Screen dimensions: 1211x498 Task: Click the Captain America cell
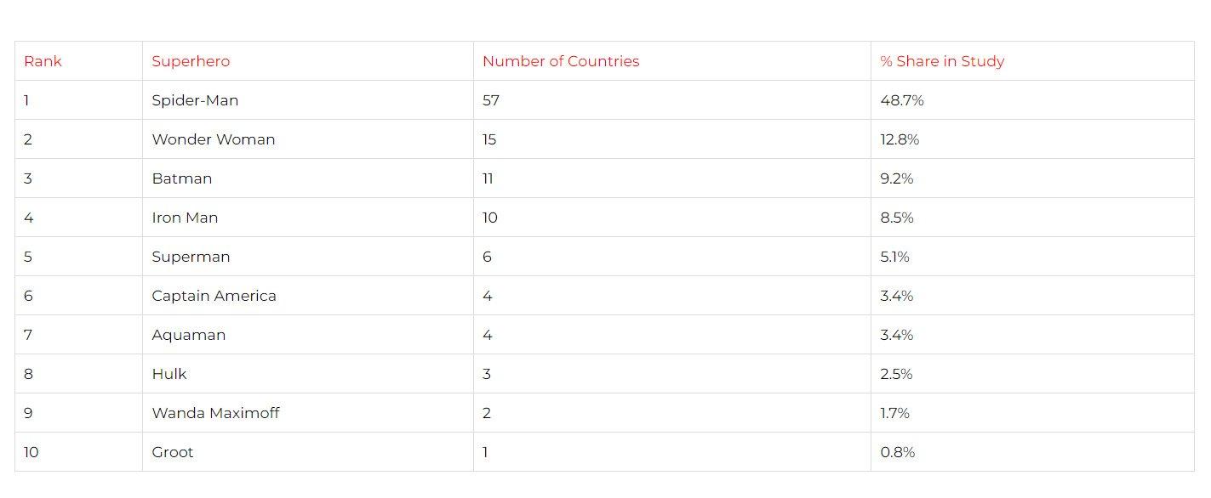click(214, 296)
